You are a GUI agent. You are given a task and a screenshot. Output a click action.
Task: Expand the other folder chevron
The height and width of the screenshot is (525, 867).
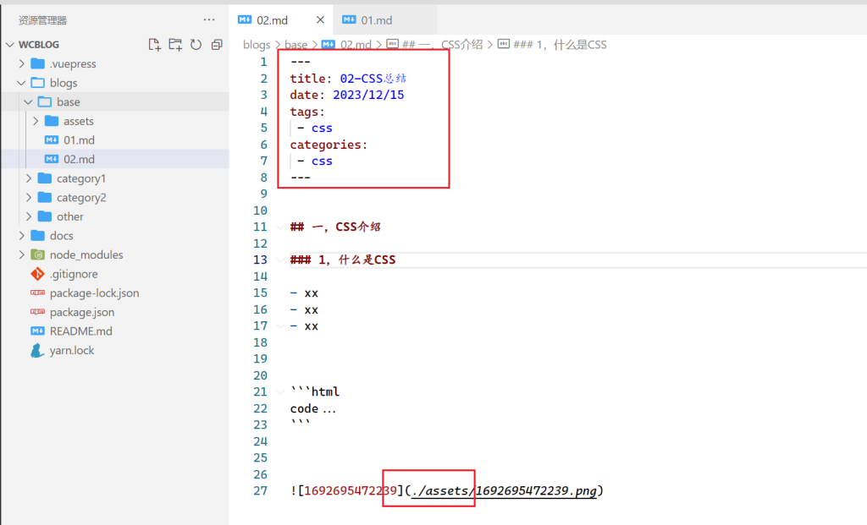(x=29, y=216)
